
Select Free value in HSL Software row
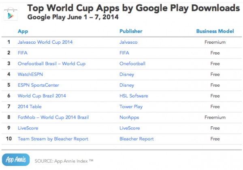215,96
